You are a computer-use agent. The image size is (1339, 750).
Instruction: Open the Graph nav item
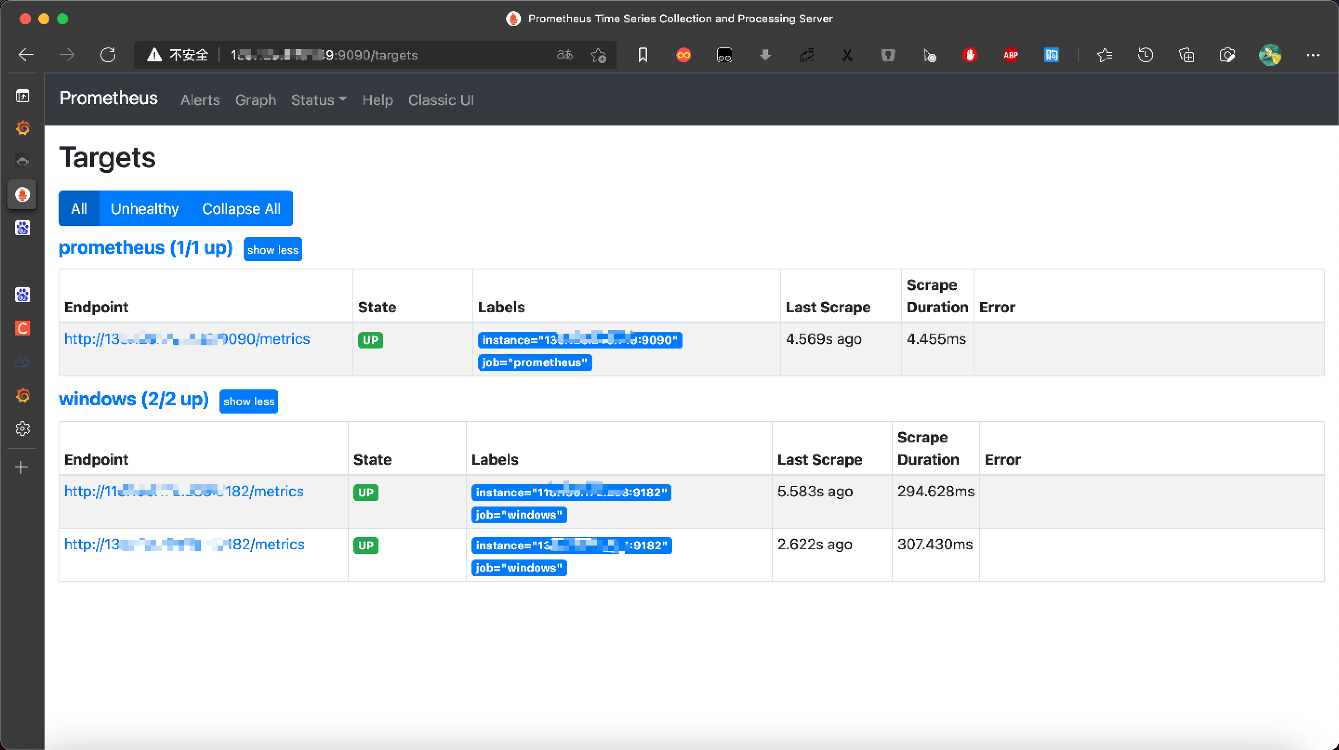256,100
